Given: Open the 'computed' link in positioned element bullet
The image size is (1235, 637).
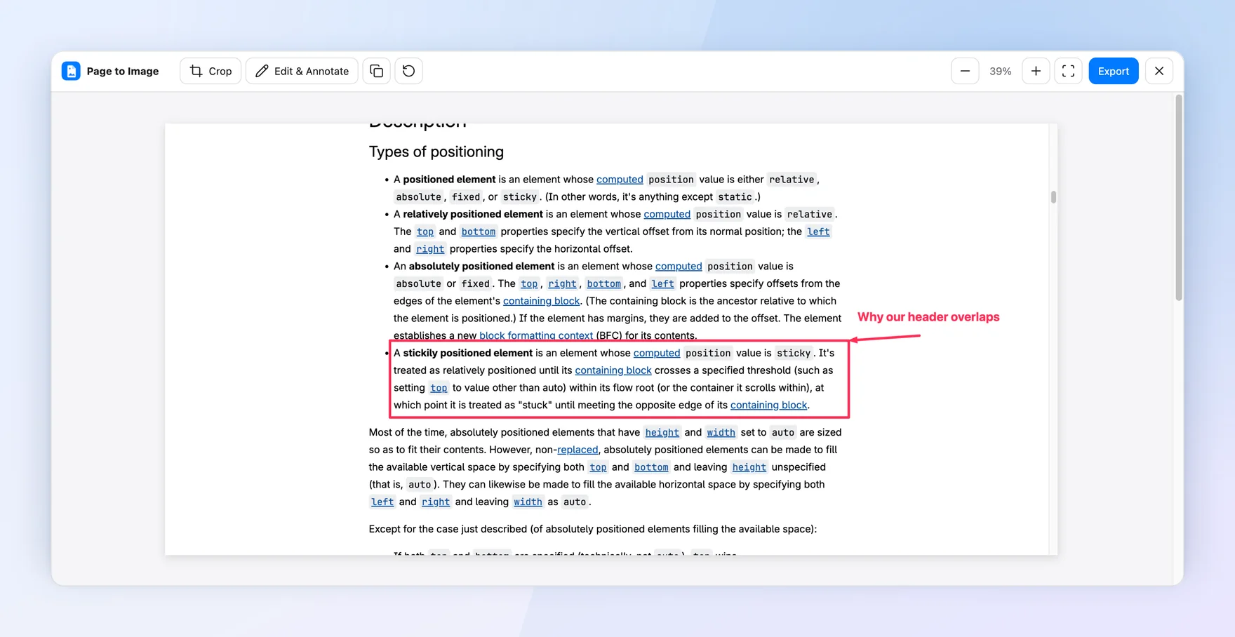Looking at the screenshot, I should tap(620, 180).
